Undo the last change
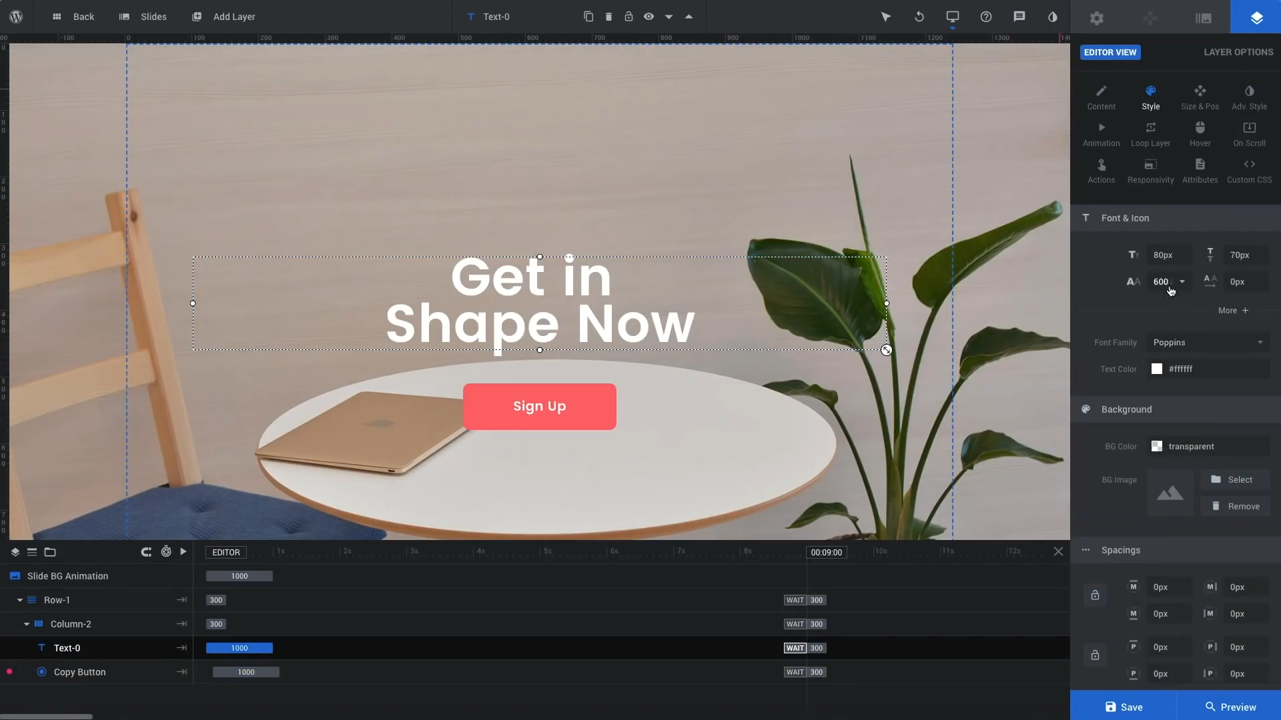 tap(919, 17)
